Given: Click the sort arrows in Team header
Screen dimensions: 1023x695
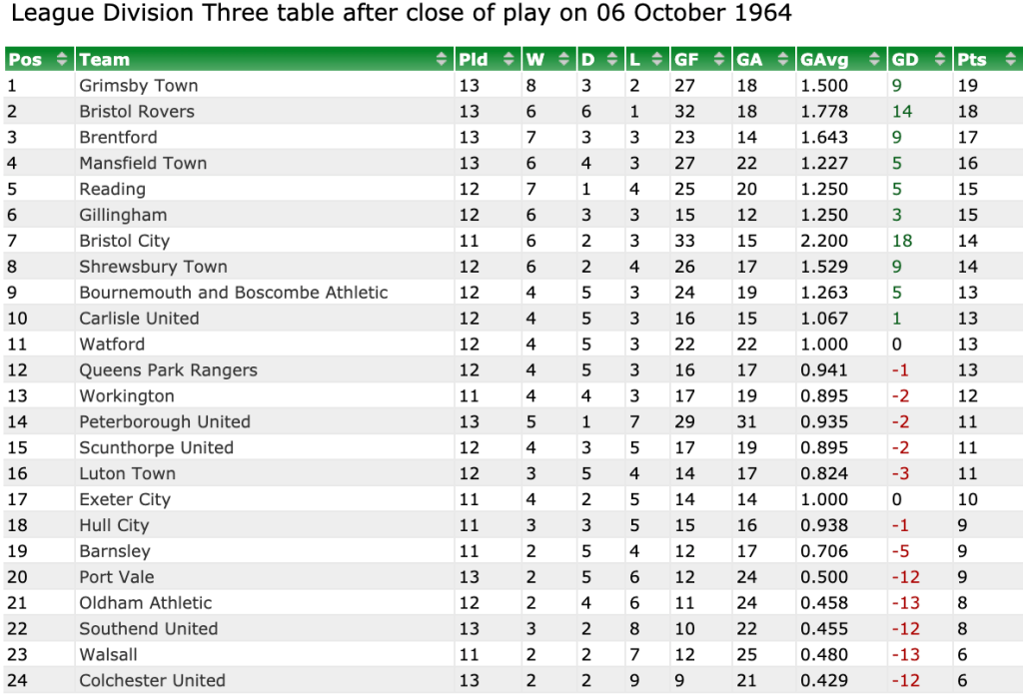Looking at the screenshot, I should point(443,60).
